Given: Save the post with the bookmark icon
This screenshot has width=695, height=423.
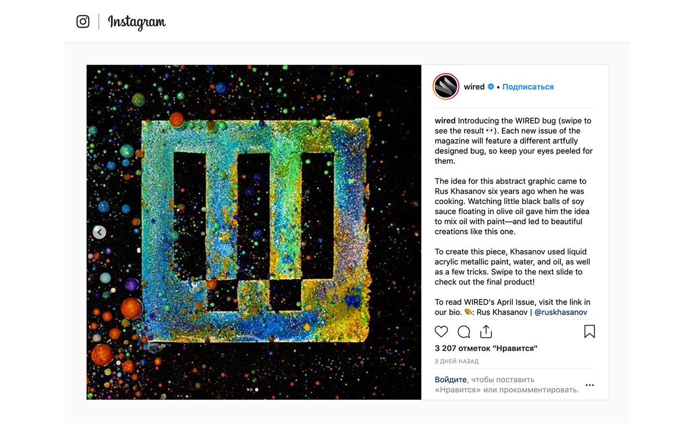Looking at the screenshot, I should pyautogui.click(x=589, y=332).
